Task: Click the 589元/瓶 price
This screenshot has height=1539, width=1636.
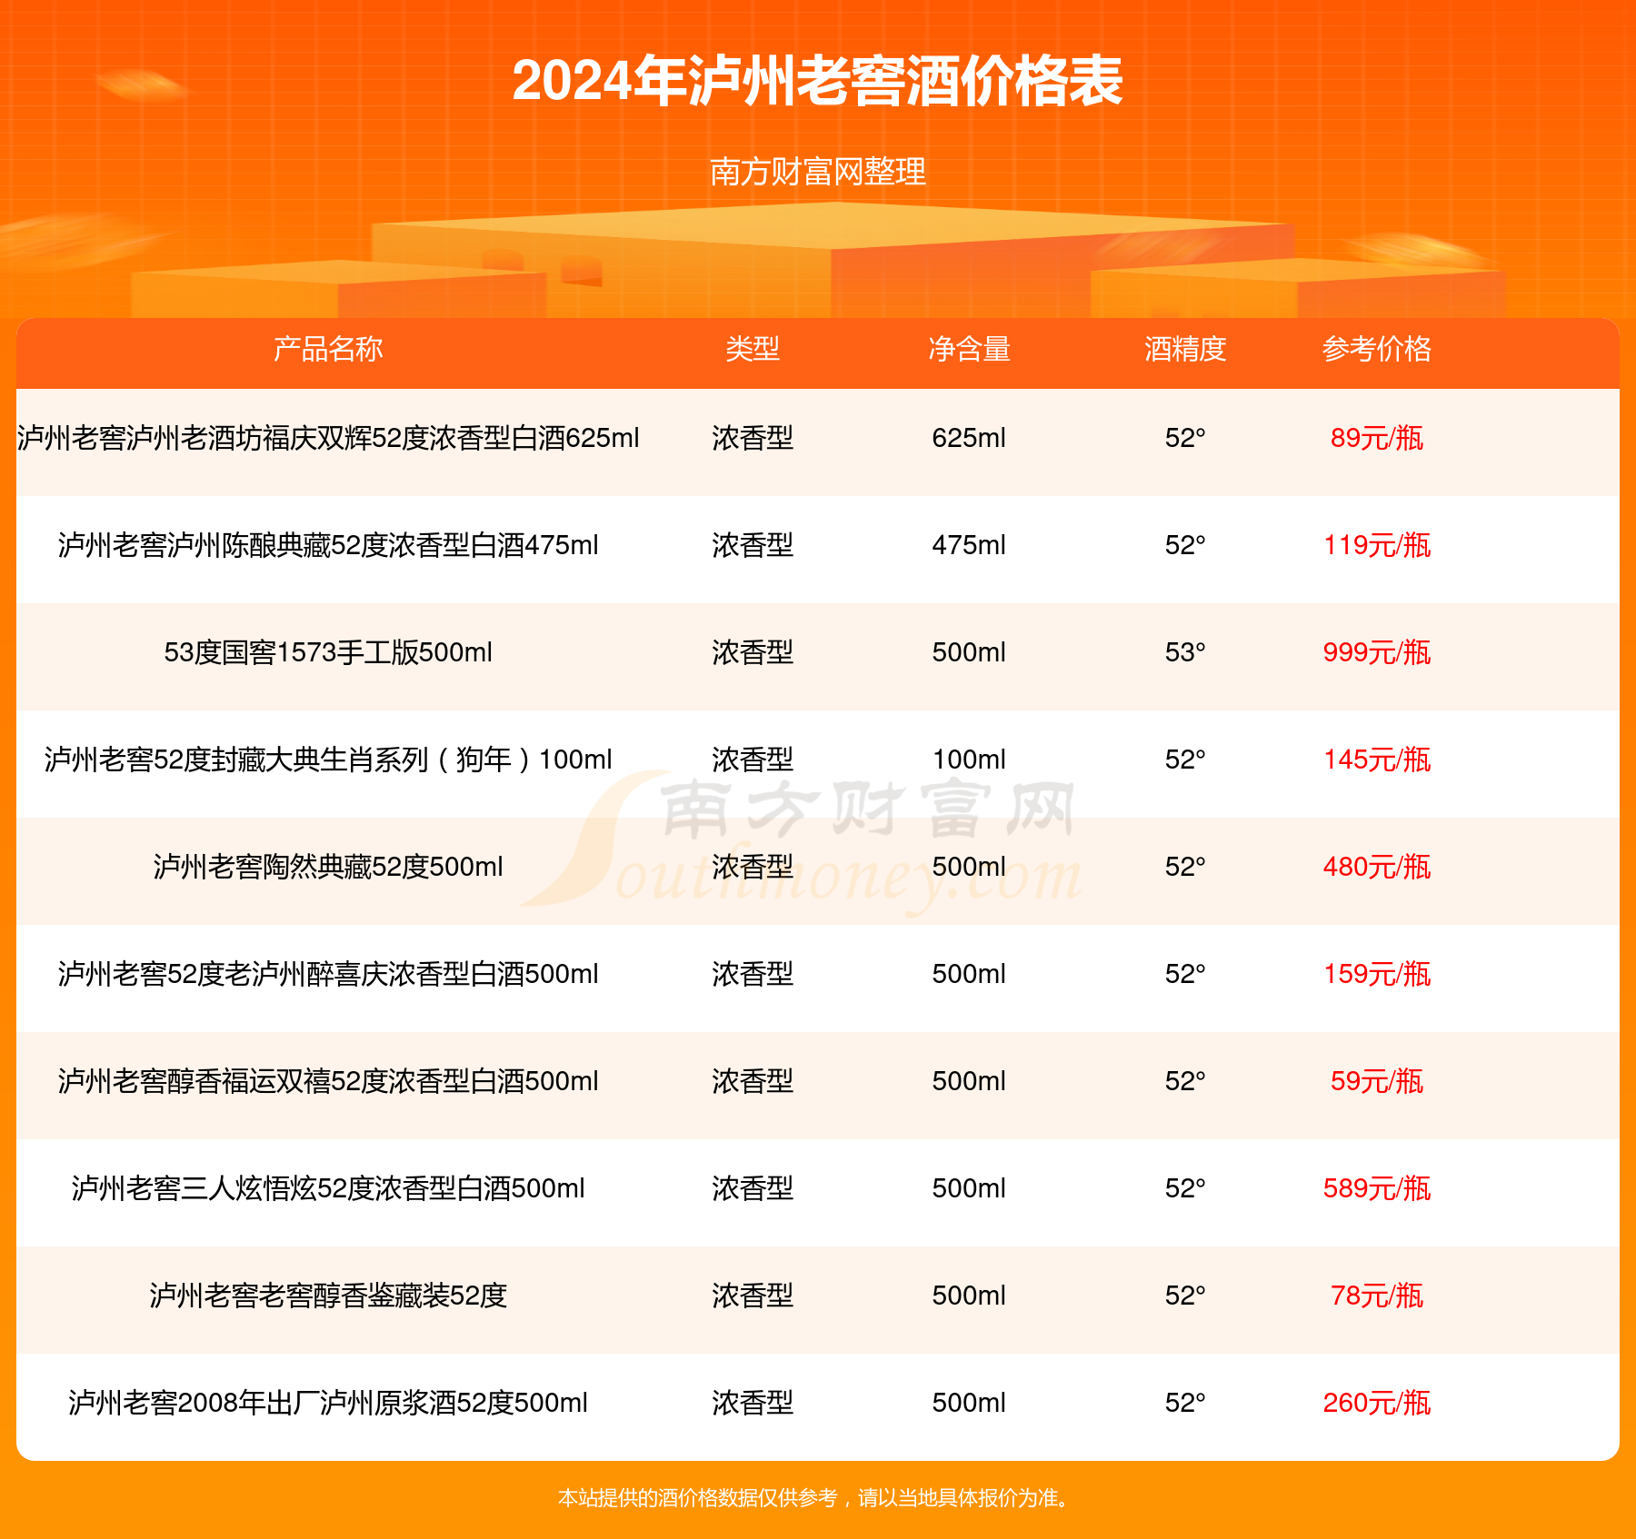Action: (1377, 1188)
